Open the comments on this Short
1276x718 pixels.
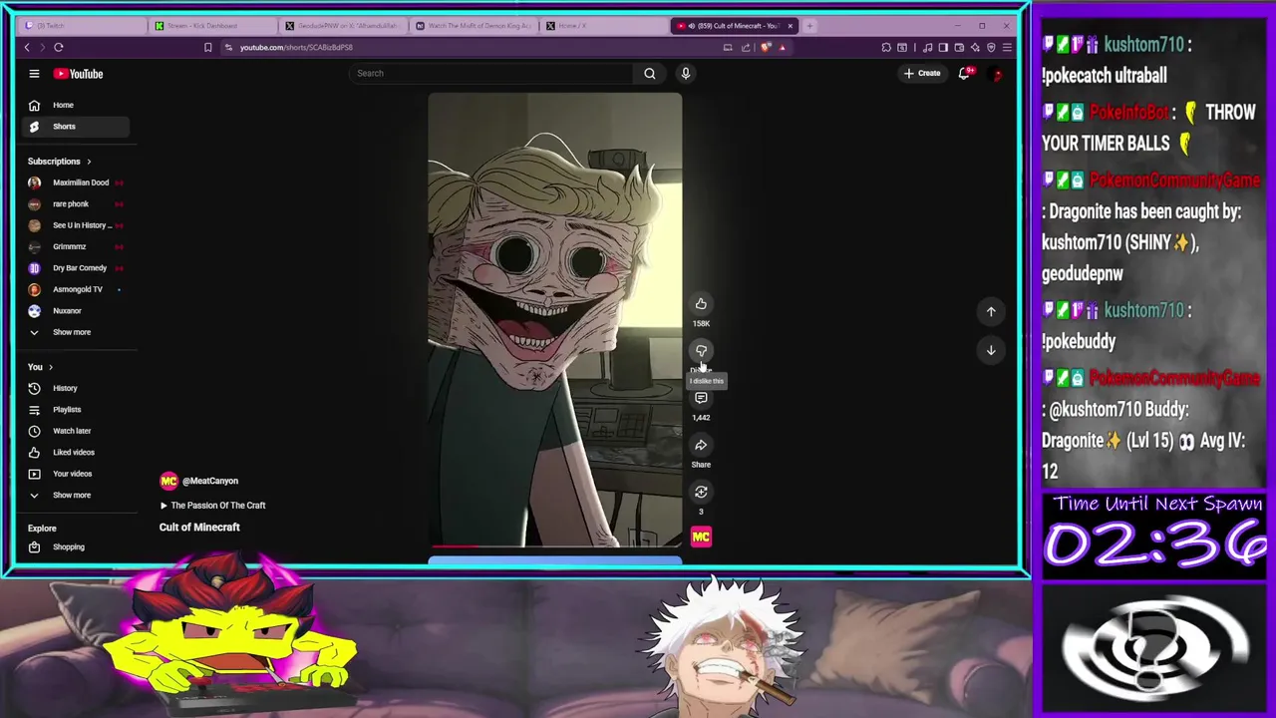(x=701, y=398)
